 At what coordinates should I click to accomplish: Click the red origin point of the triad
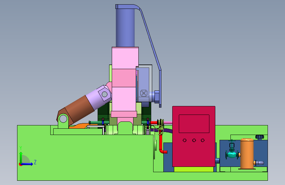(20, 164)
